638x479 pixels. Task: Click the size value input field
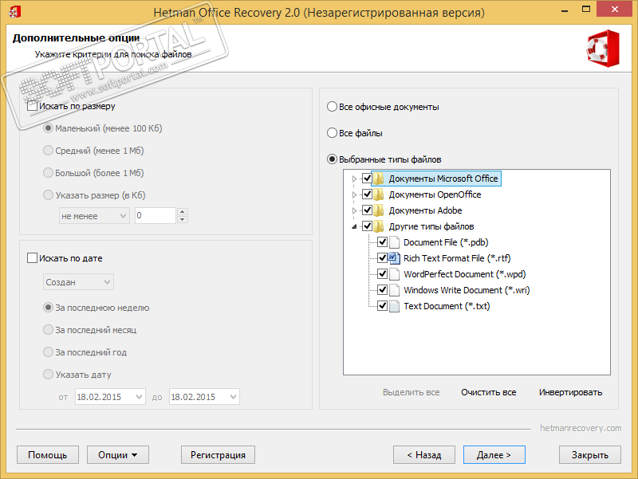(156, 215)
